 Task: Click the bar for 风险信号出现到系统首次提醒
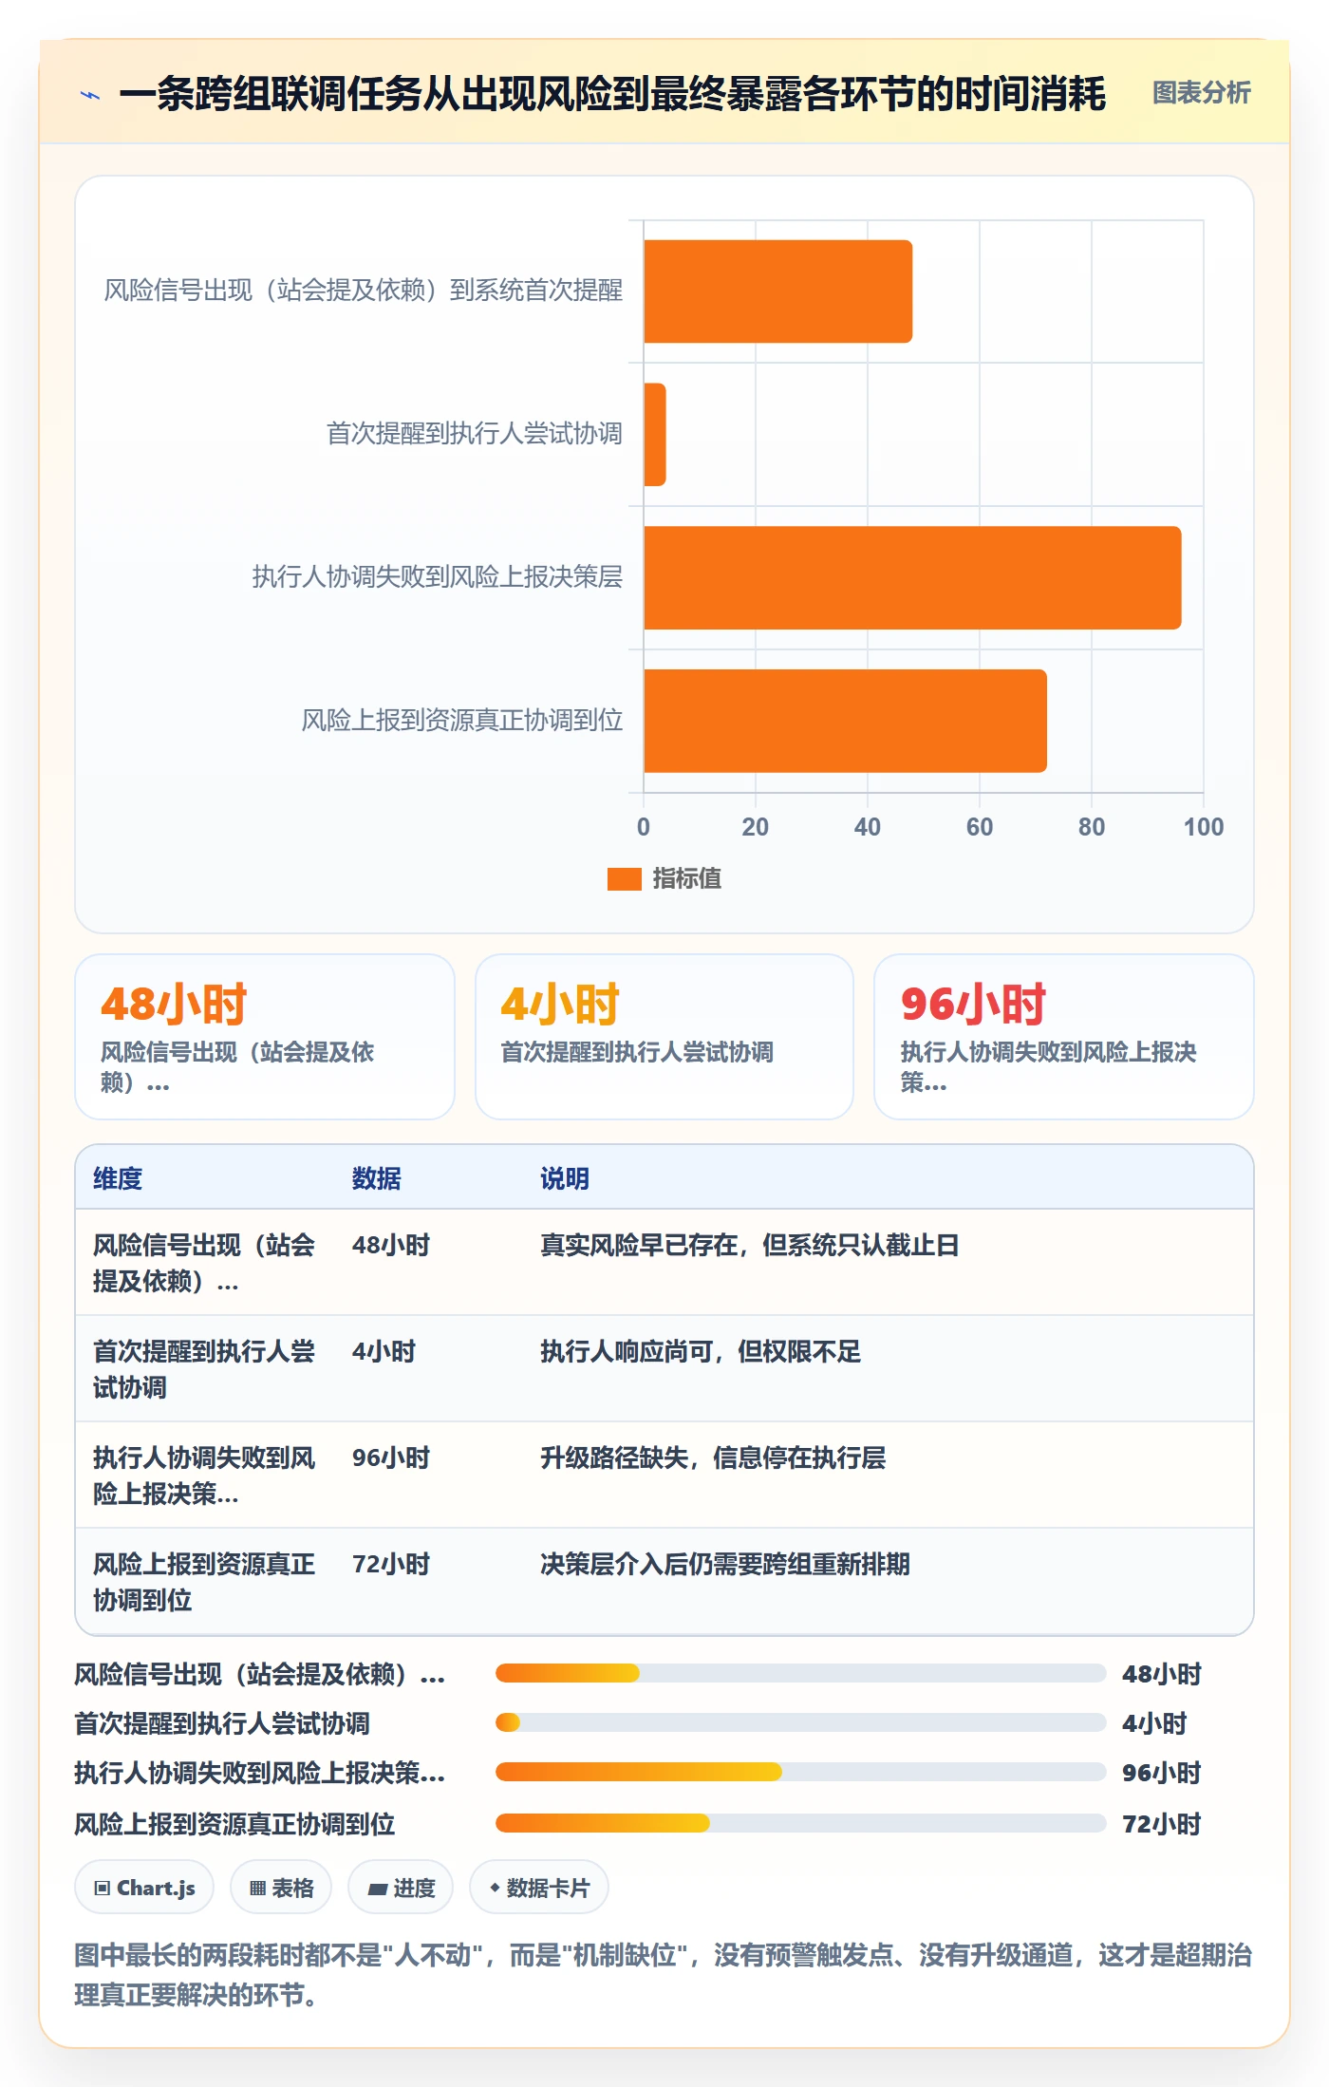tap(777, 291)
